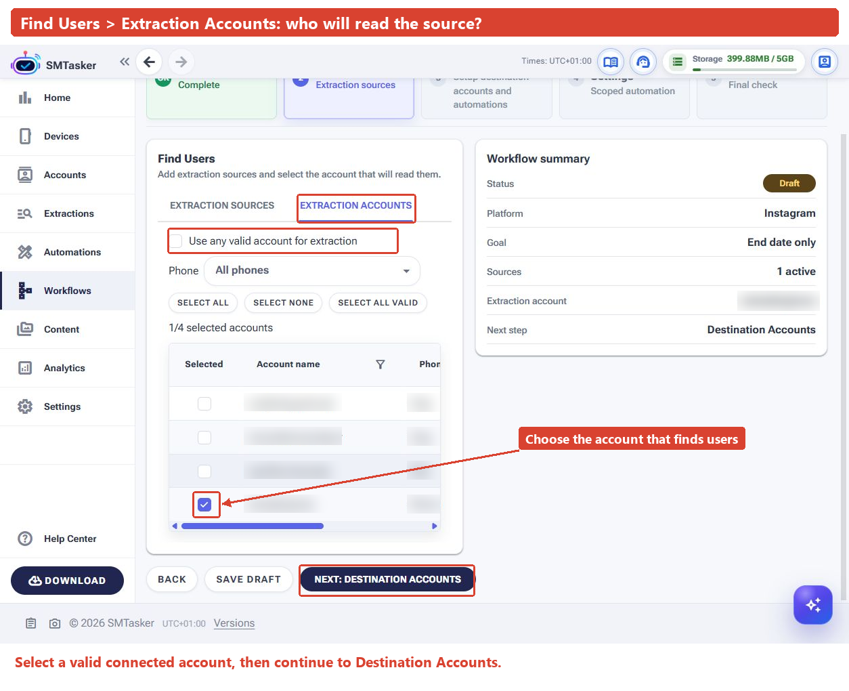The width and height of the screenshot is (849, 691).
Task: Click the Help Center question mark icon
Action: 25,539
